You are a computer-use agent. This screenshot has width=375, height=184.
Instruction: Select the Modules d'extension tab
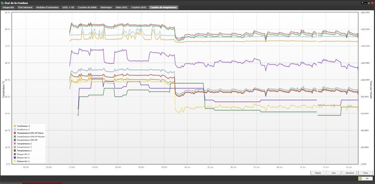pyautogui.click(x=47, y=7)
